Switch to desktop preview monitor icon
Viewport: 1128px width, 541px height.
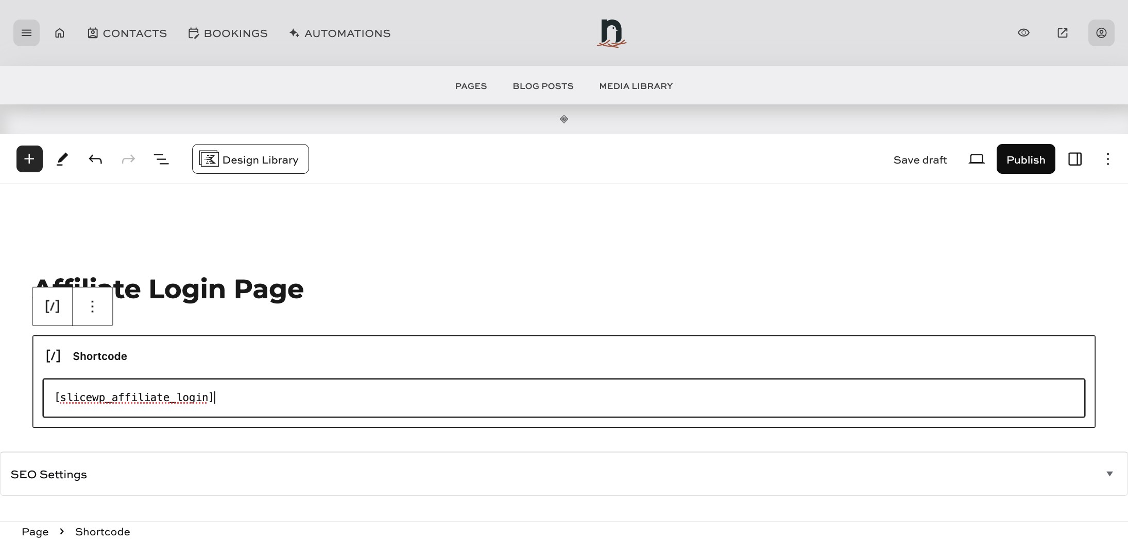(977, 159)
